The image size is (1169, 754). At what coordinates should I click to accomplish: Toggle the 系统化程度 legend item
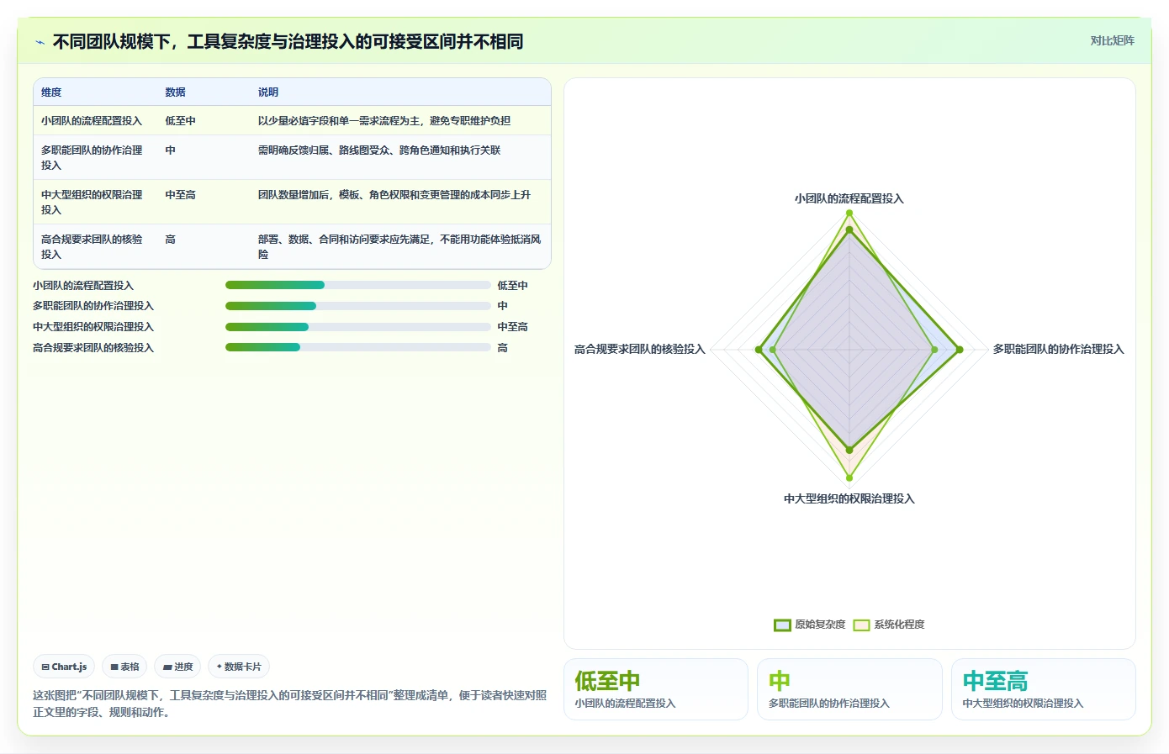(x=888, y=625)
